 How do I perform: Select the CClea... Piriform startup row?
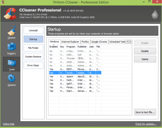coord(75,51)
